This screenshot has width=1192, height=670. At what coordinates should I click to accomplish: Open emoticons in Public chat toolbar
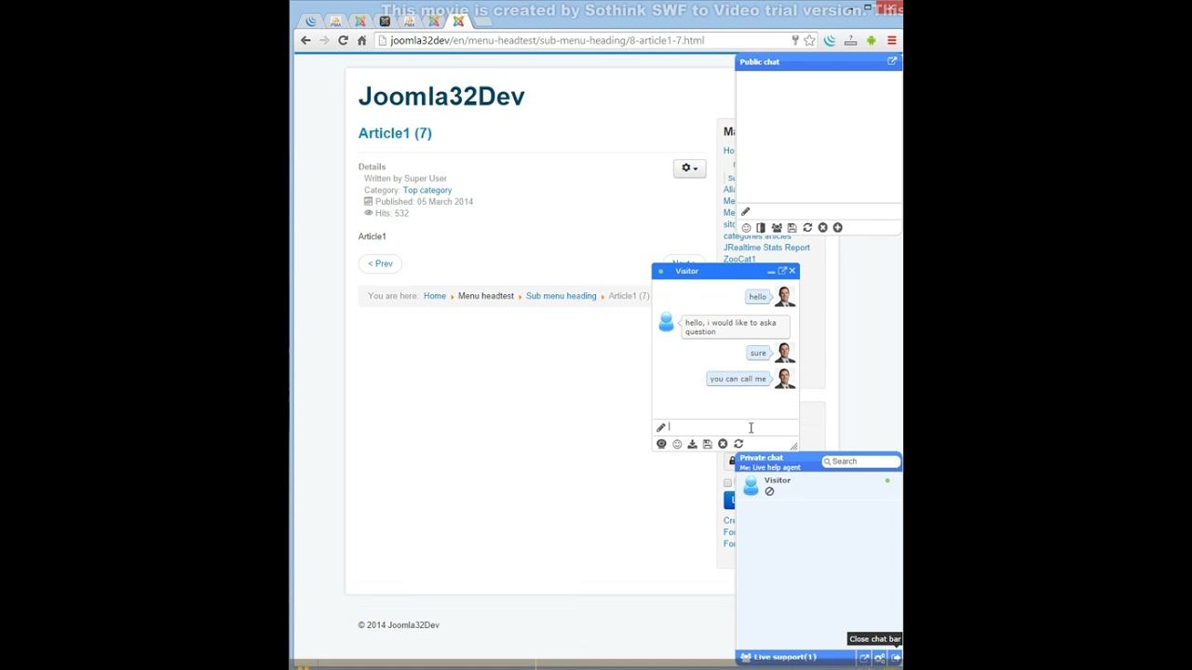tap(746, 228)
